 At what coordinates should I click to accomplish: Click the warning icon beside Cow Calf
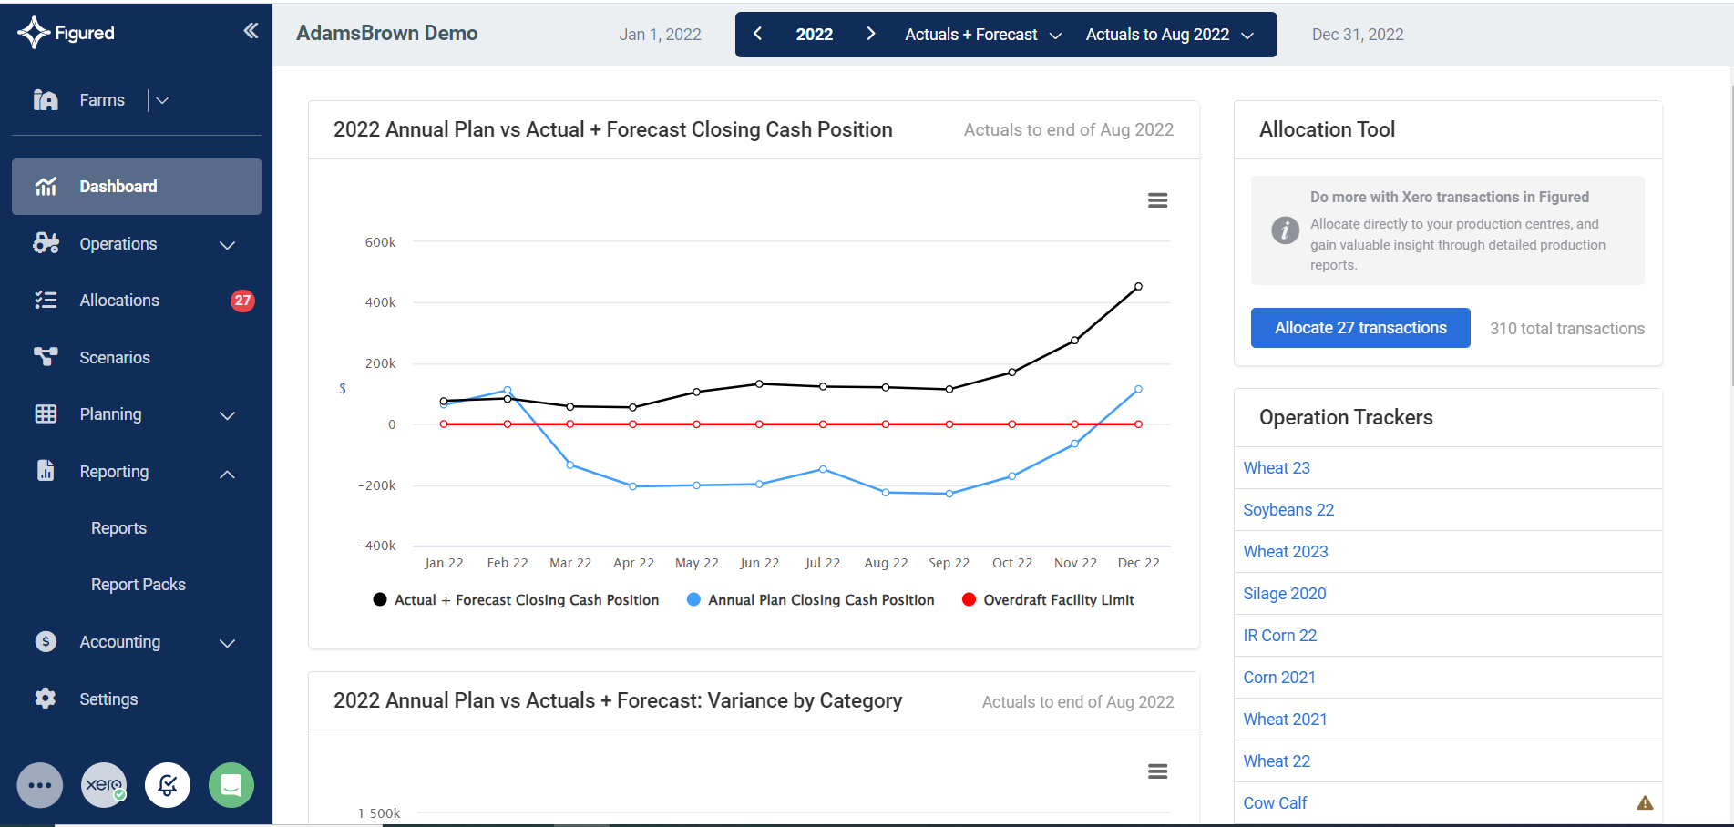pyautogui.click(x=1646, y=802)
